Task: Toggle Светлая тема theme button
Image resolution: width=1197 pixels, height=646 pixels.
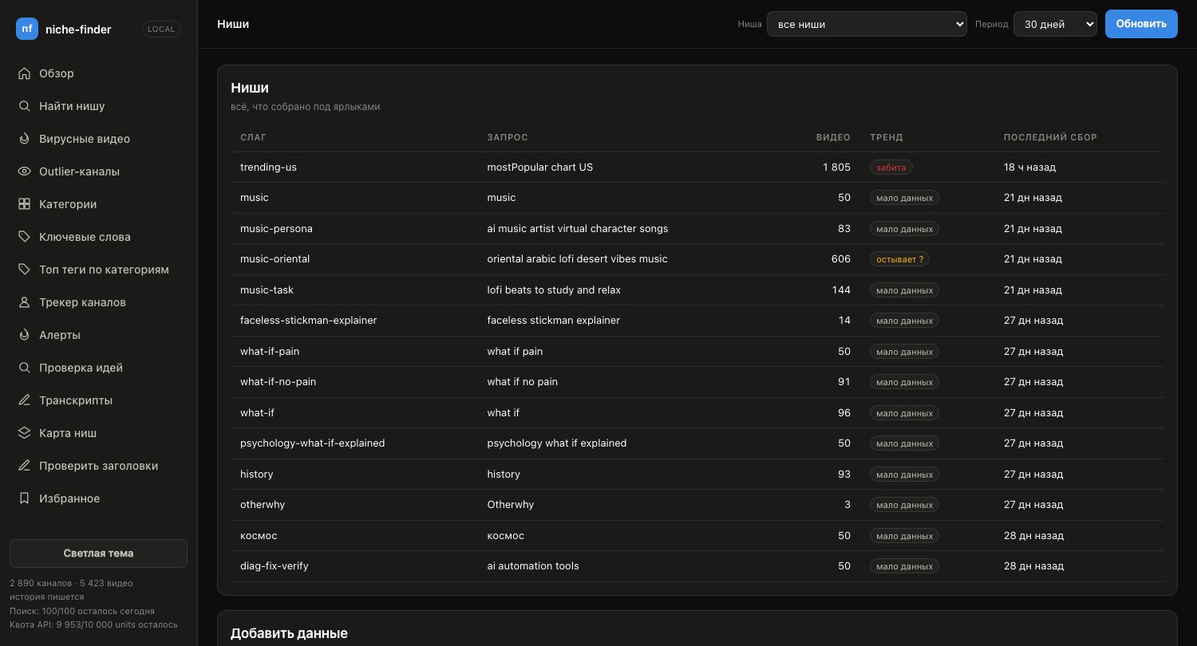Action: [x=98, y=553]
